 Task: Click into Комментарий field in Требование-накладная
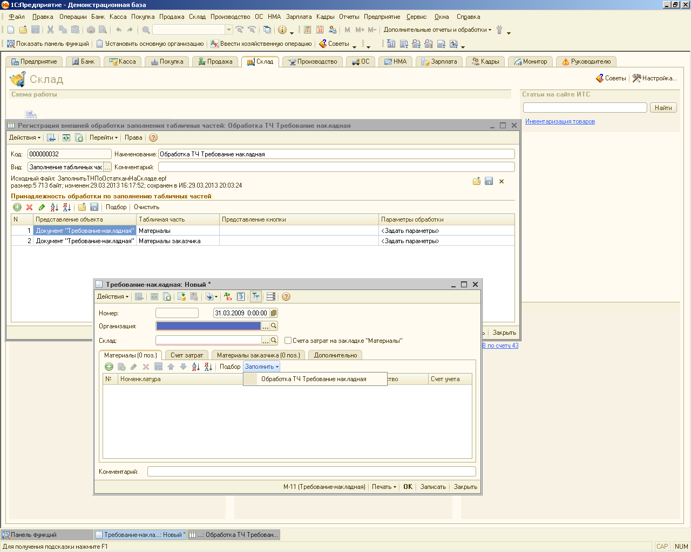311,472
